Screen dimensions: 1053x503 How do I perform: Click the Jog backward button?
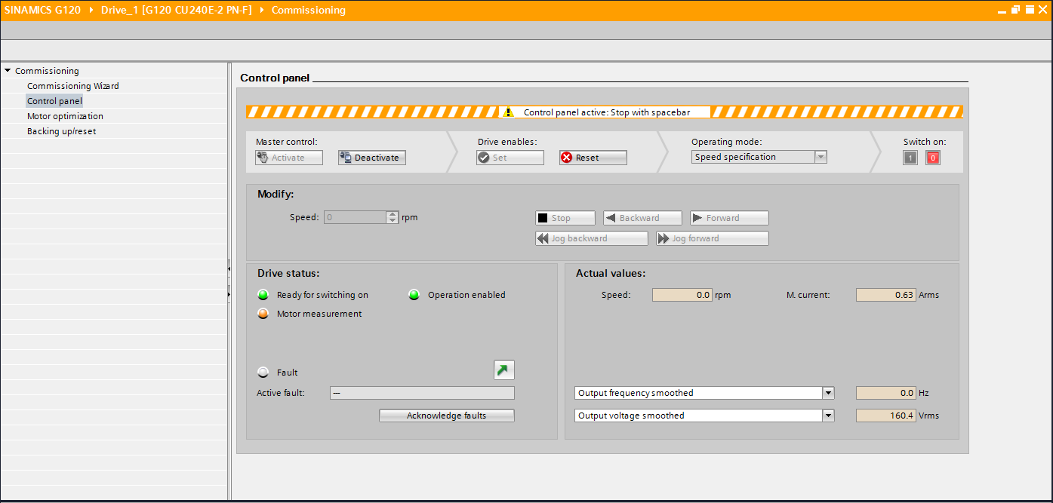592,238
